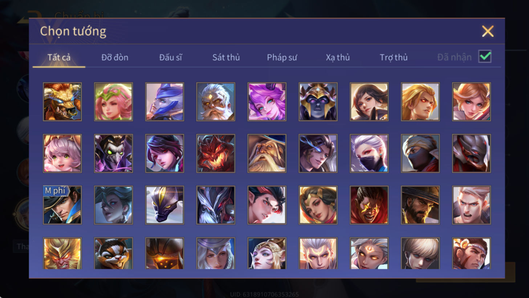Choose the red lava demon hero portrait

(x=216, y=153)
